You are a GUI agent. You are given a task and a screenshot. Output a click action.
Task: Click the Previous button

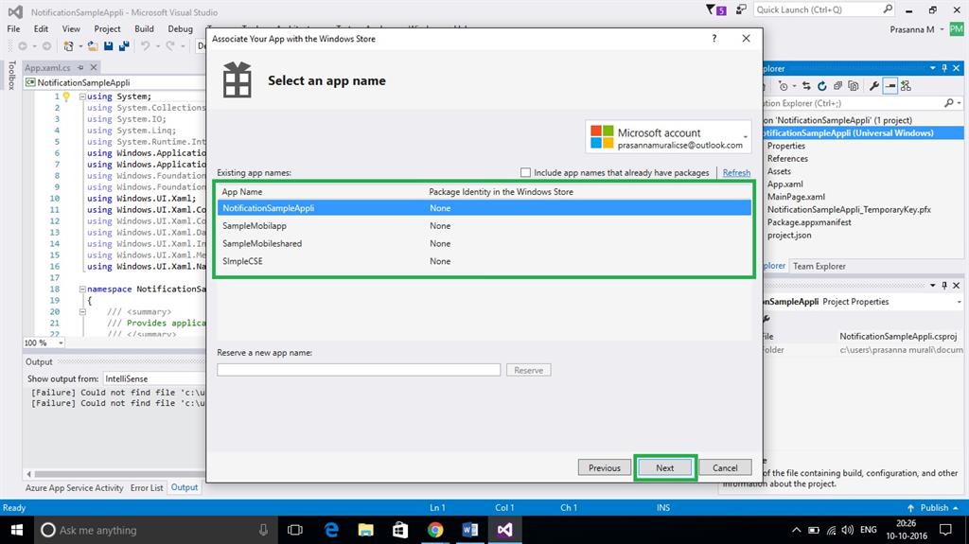click(605, 468)
